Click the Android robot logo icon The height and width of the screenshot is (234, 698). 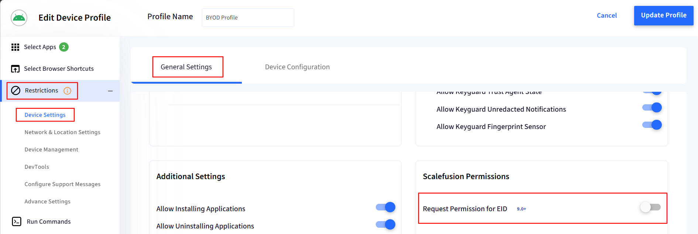[19, 18]
